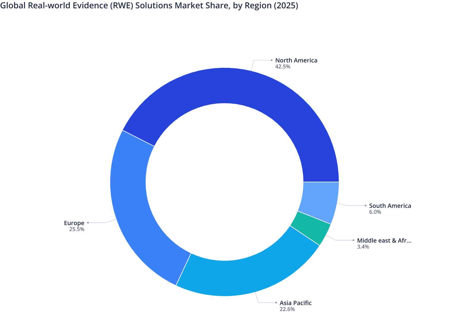Screen dimensions: 449x333
Task: Expand the truncated Middle east & Africa label
Action: (x=384, y=241)
